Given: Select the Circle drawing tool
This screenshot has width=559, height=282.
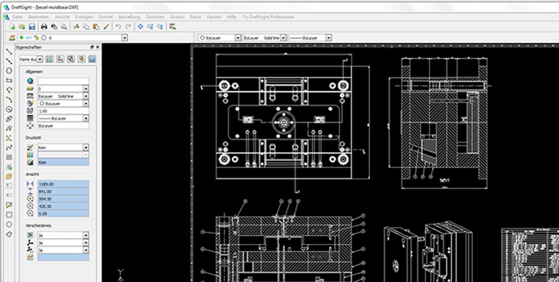Looking at the screenshot, I should 9,71.
